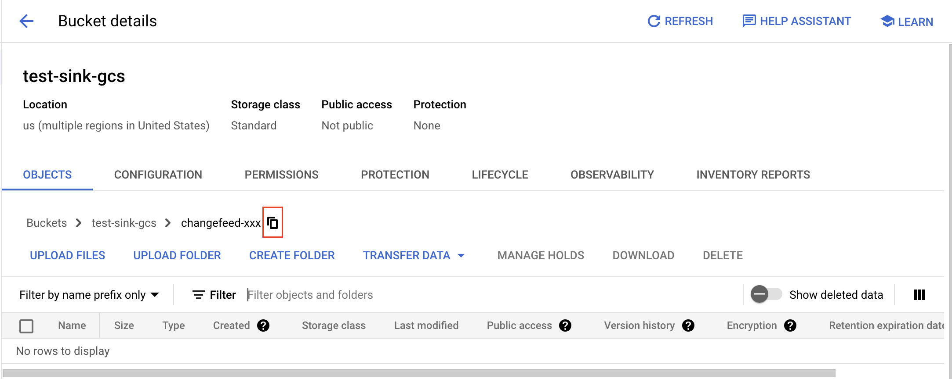Switch to the Lifecycle tab

click(500, 175)
